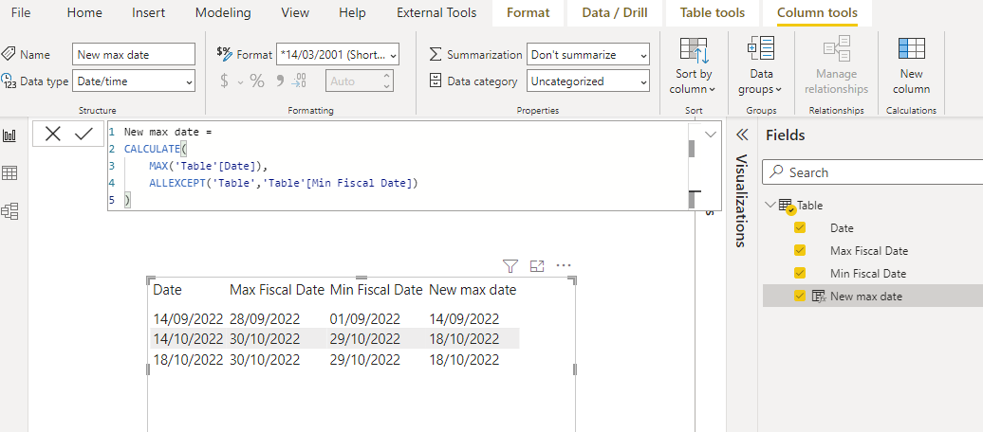Open the Report view in the sidebar

(x=10, y=135)
